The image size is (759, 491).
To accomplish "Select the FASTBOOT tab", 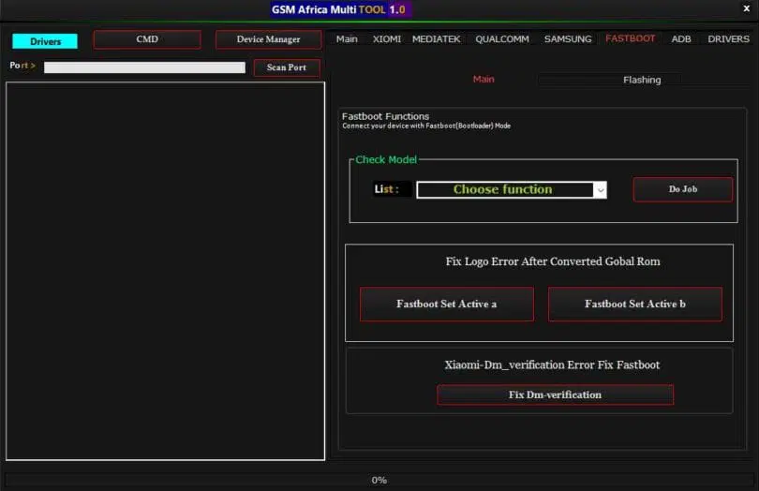I will pos(631,39).
